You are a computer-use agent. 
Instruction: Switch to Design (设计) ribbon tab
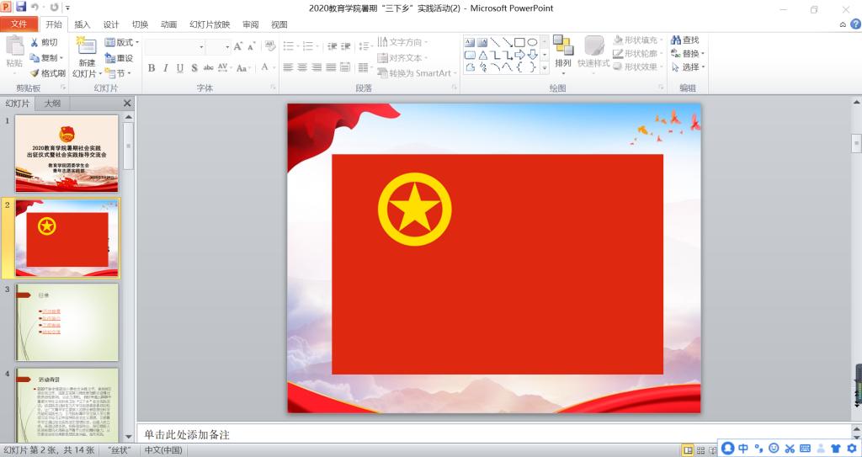[x=111, y=24]
